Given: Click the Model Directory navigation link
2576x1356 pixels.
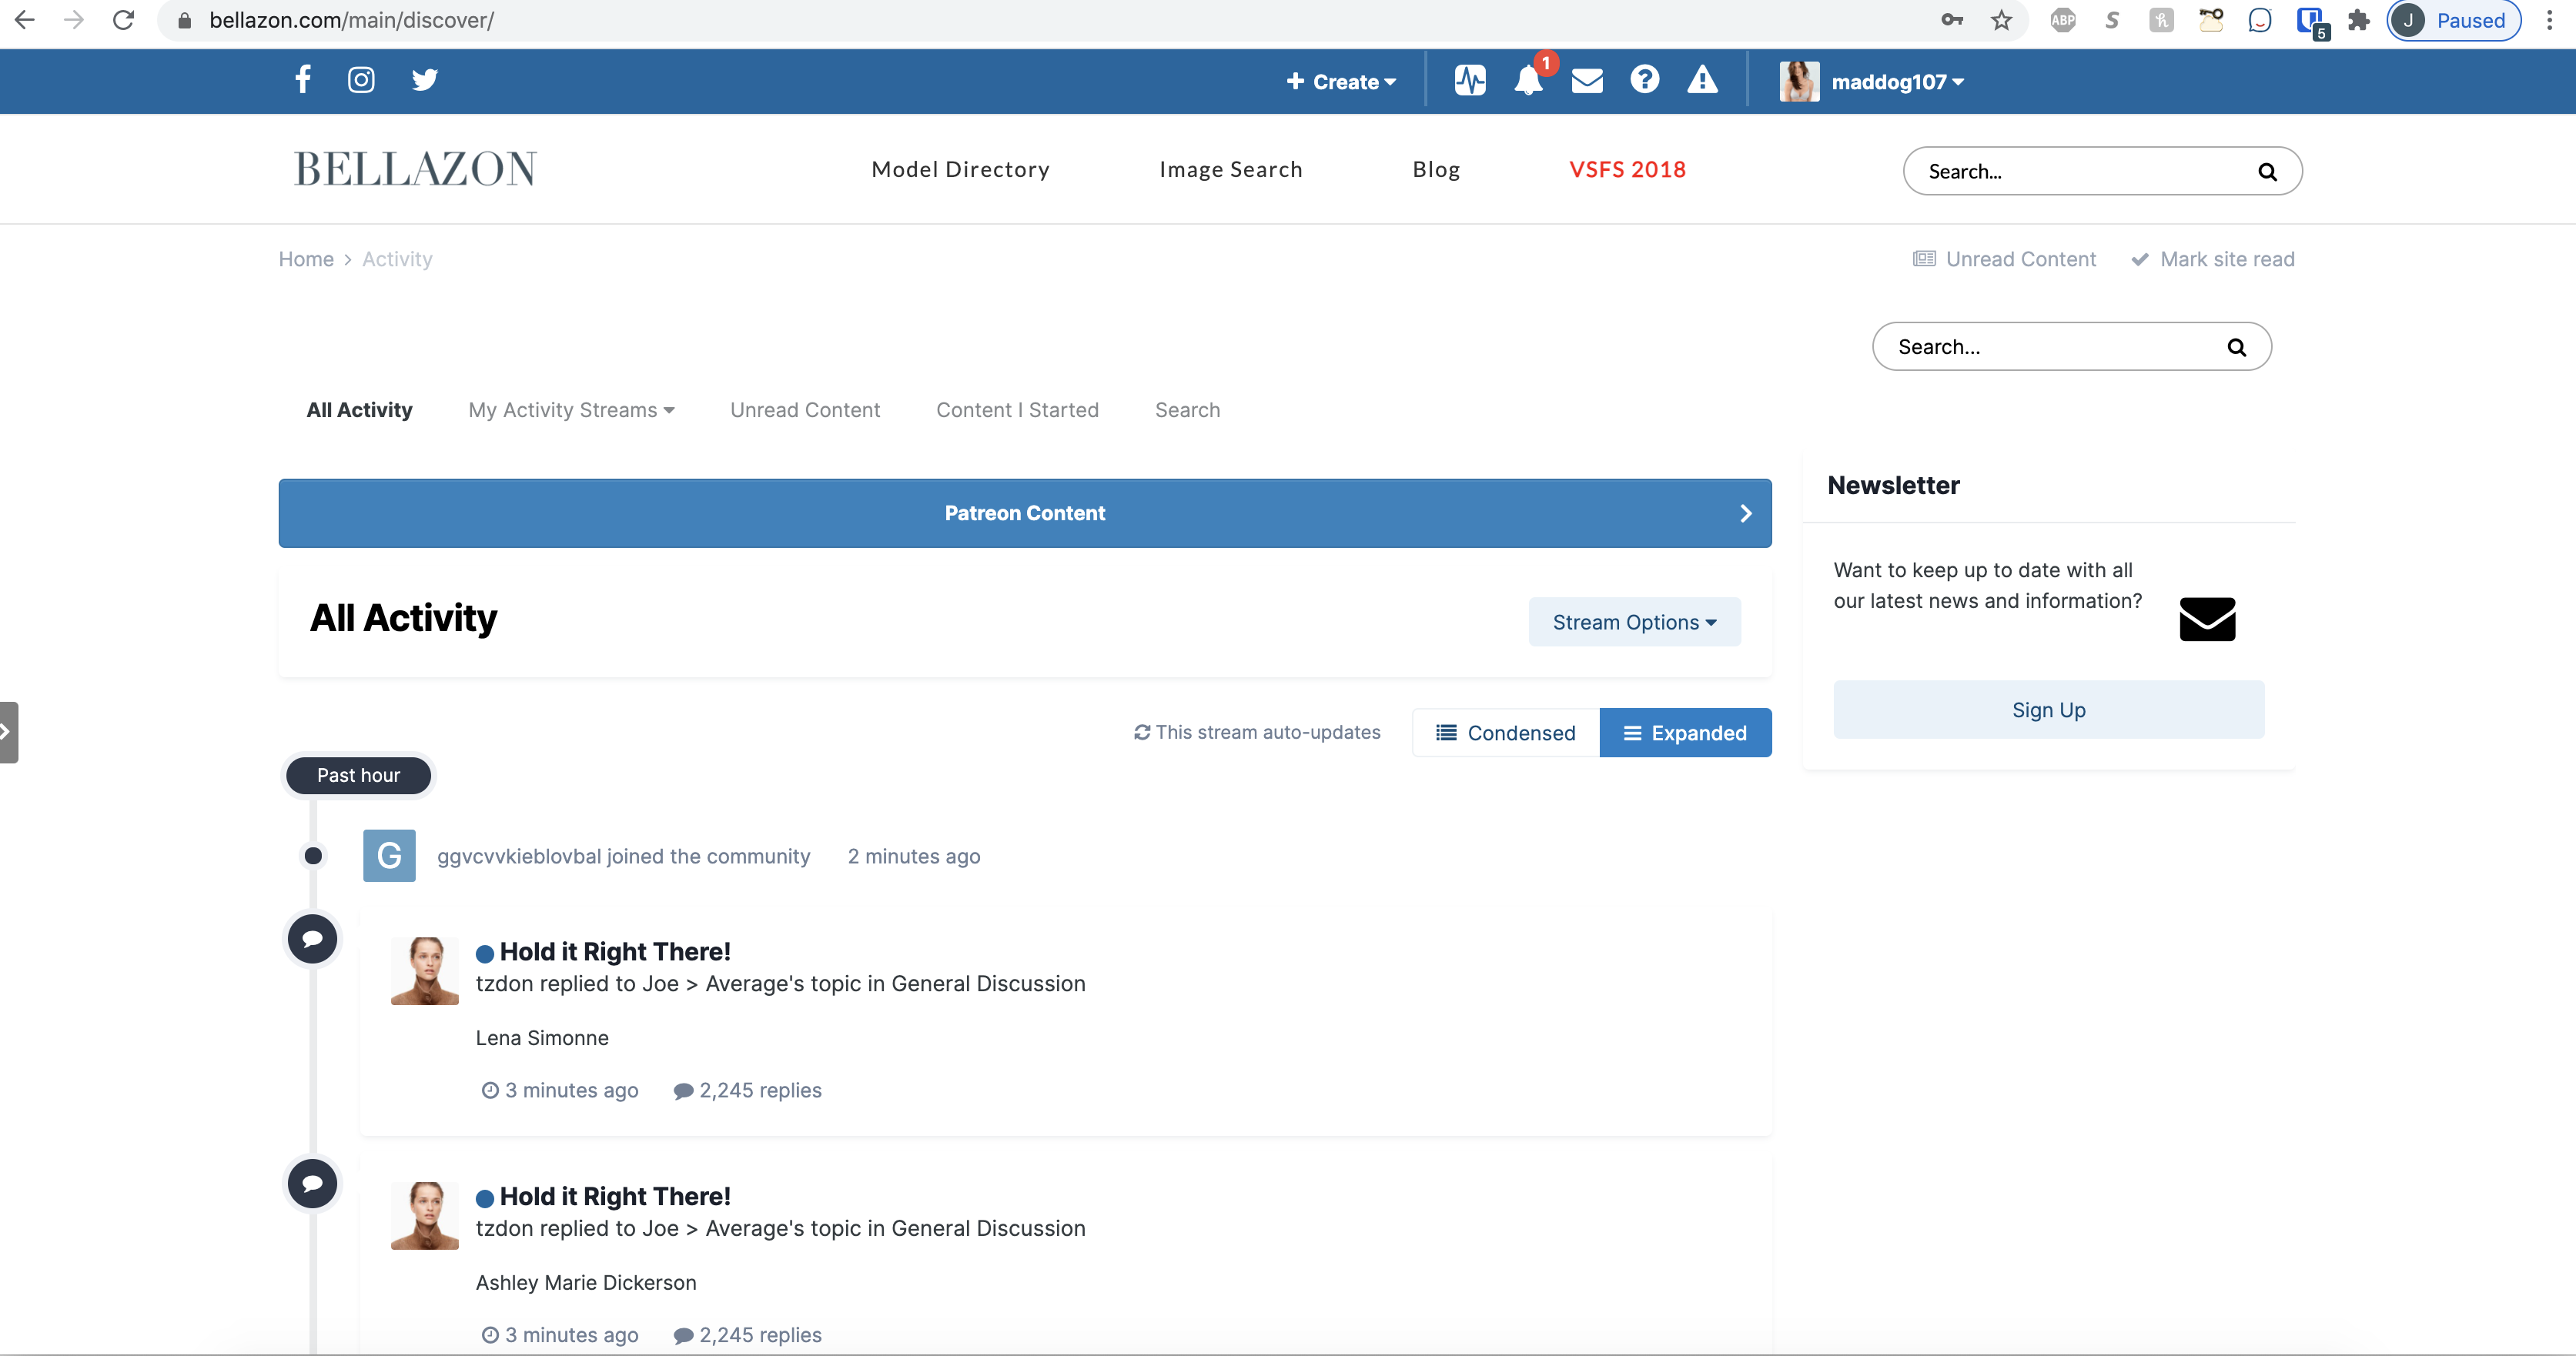Looking at the screenshot, I should (960, 170).
